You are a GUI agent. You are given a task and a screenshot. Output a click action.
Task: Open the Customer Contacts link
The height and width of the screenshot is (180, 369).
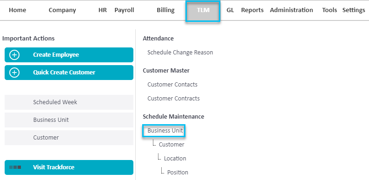click(x=172, y=84)
